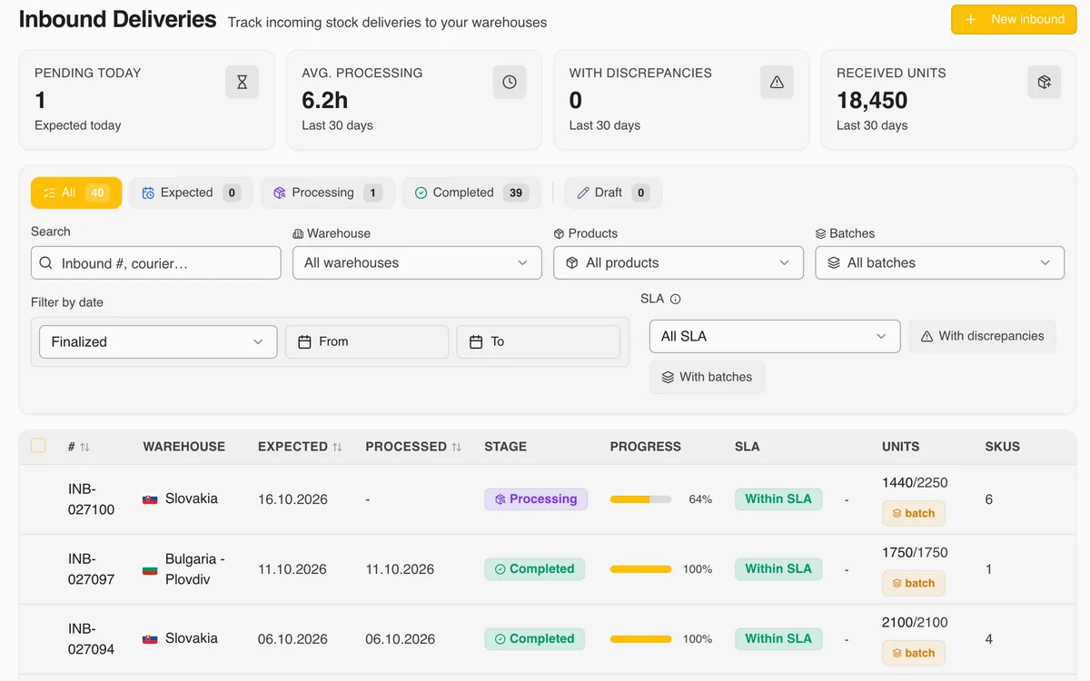
Task: Click the magnifier icon in search box
Action: click(x=46, y=263)
